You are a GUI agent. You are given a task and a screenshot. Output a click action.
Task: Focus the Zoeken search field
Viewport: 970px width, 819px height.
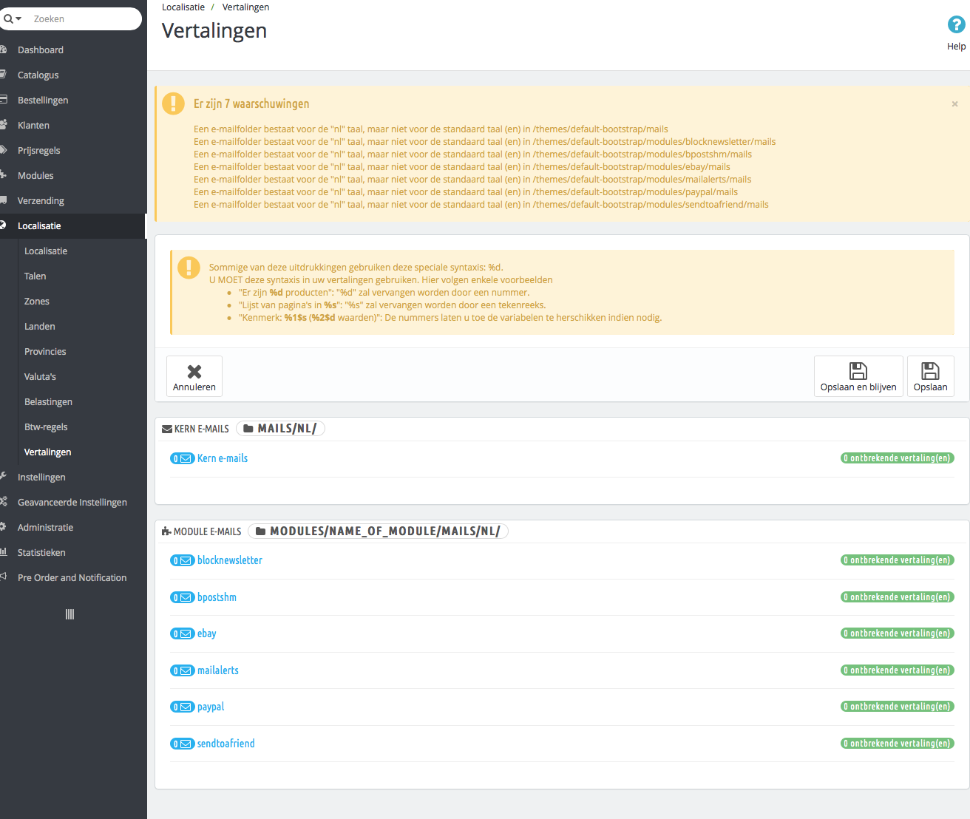(x=84, y=19)
